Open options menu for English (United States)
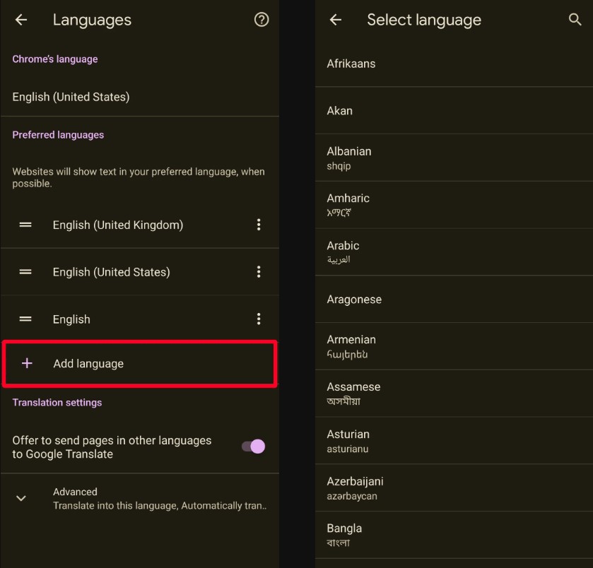593x568 pixels. 259,272
